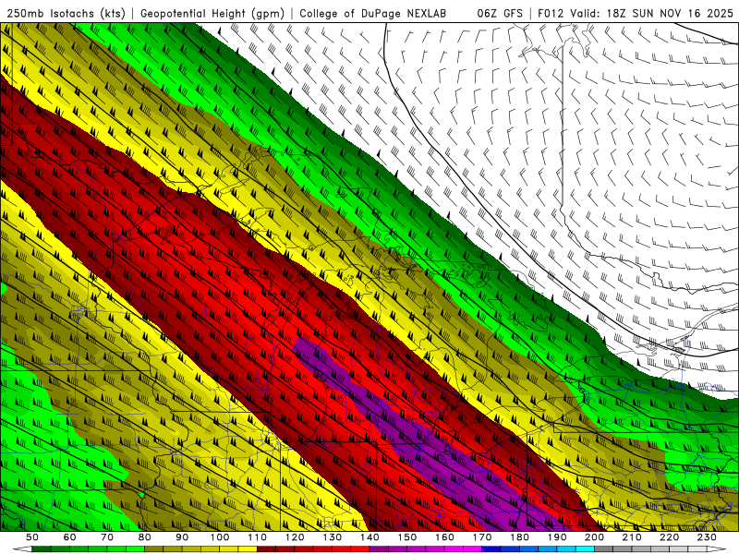Click the '190' value on the color scale
The width and height of the screenshot is (739, 554).
tap(557, 537)
